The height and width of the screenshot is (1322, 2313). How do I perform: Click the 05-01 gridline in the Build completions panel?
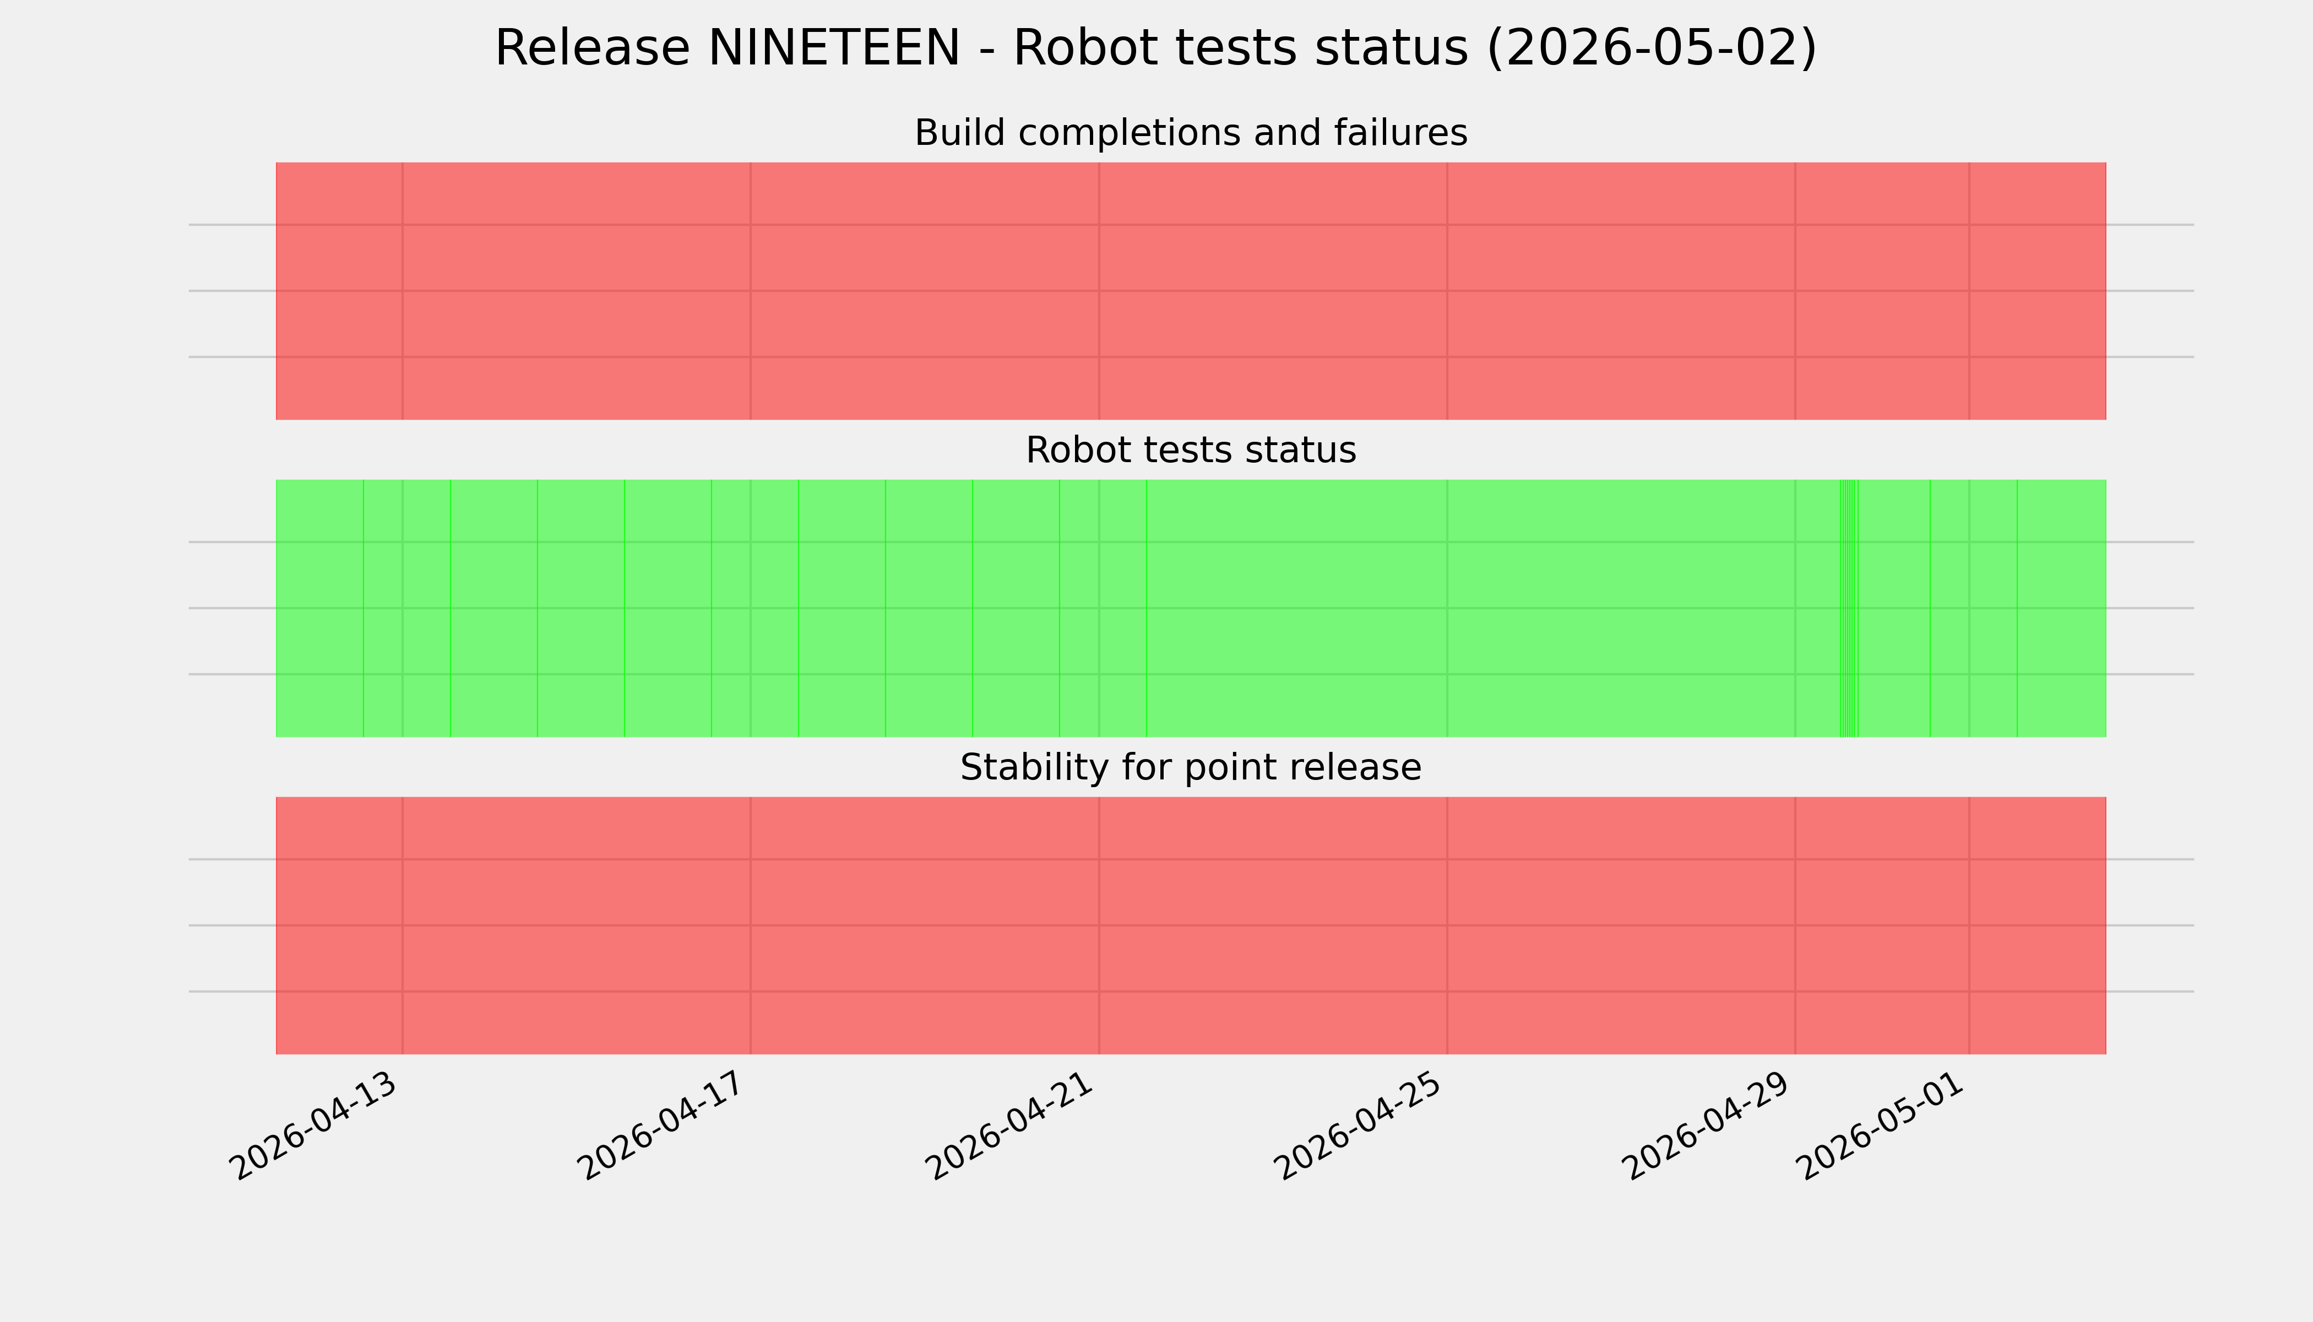(x=1969, y=290)
